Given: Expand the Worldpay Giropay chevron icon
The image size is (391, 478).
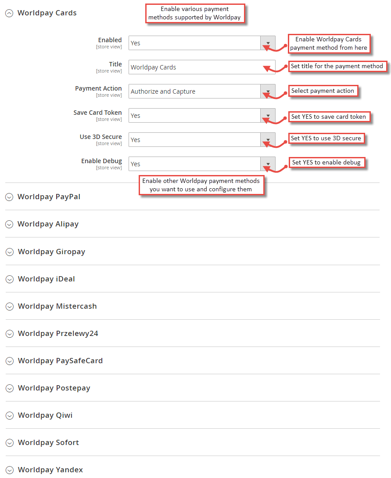Looking at the screenshot, I should click(10, 252).
